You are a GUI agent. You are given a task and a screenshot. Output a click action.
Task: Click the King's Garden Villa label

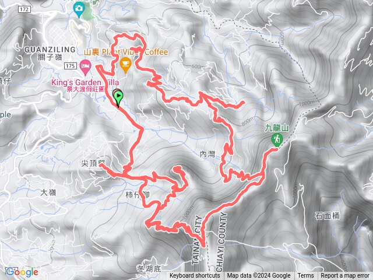85,83
